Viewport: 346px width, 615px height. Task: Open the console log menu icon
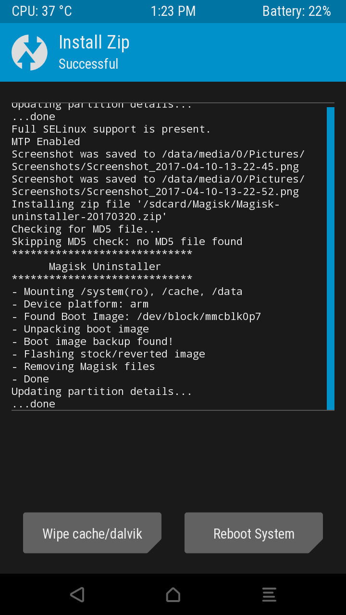(269, 594)
